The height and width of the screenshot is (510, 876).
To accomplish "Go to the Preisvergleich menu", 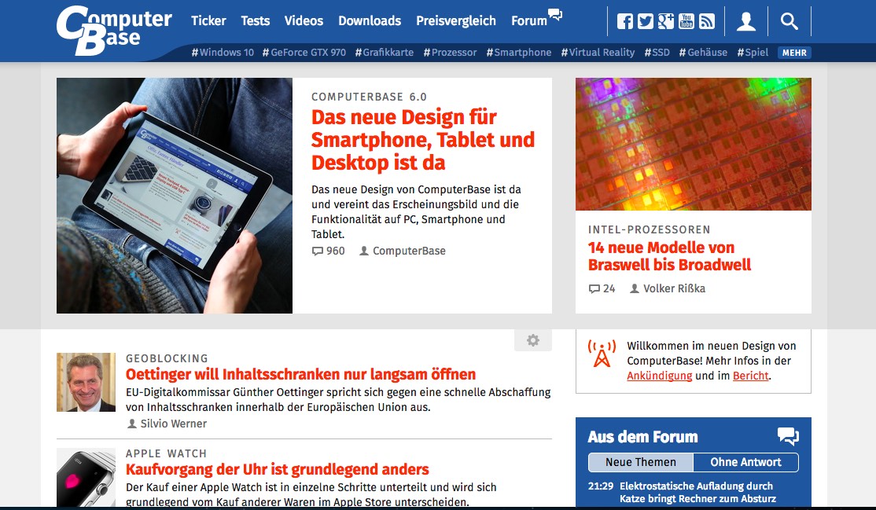I will pos(456,21).
